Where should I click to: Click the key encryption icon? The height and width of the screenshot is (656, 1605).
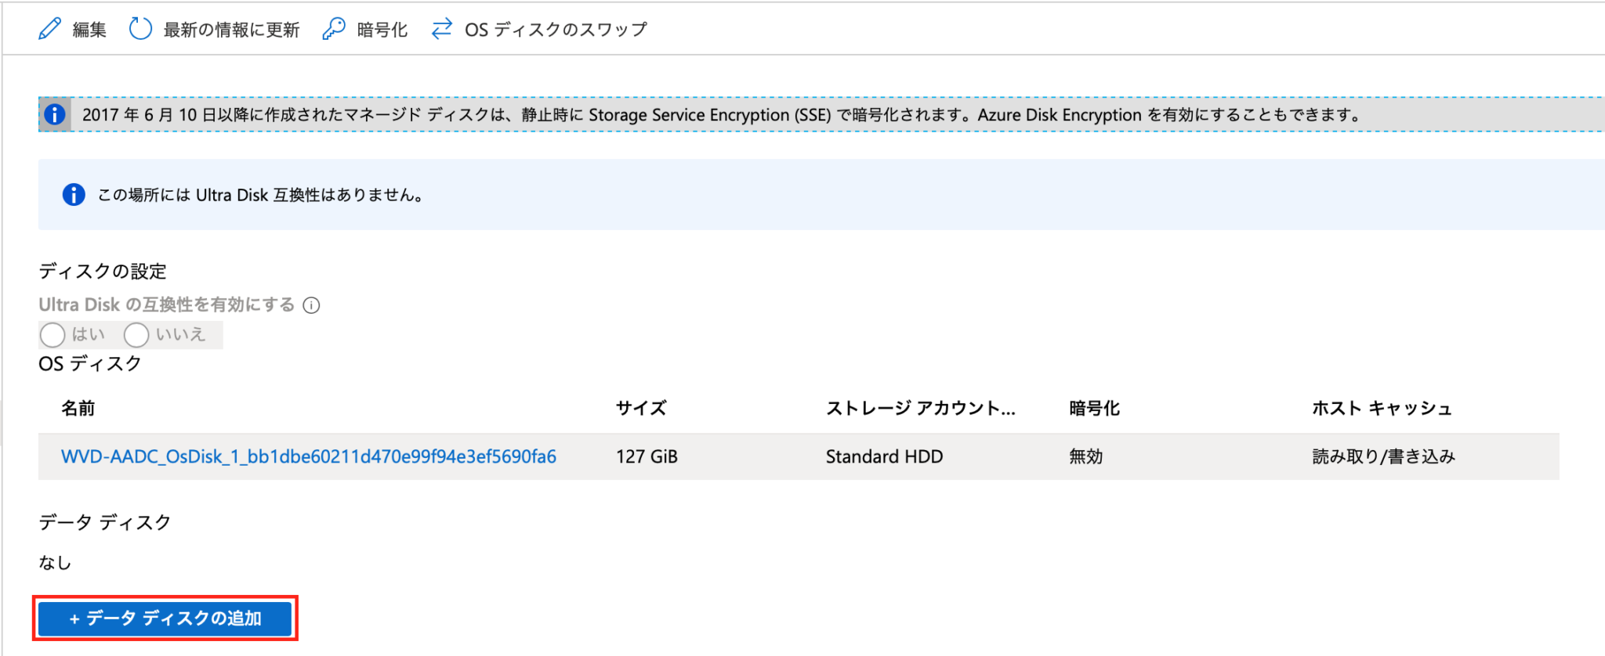pos(334,29)
